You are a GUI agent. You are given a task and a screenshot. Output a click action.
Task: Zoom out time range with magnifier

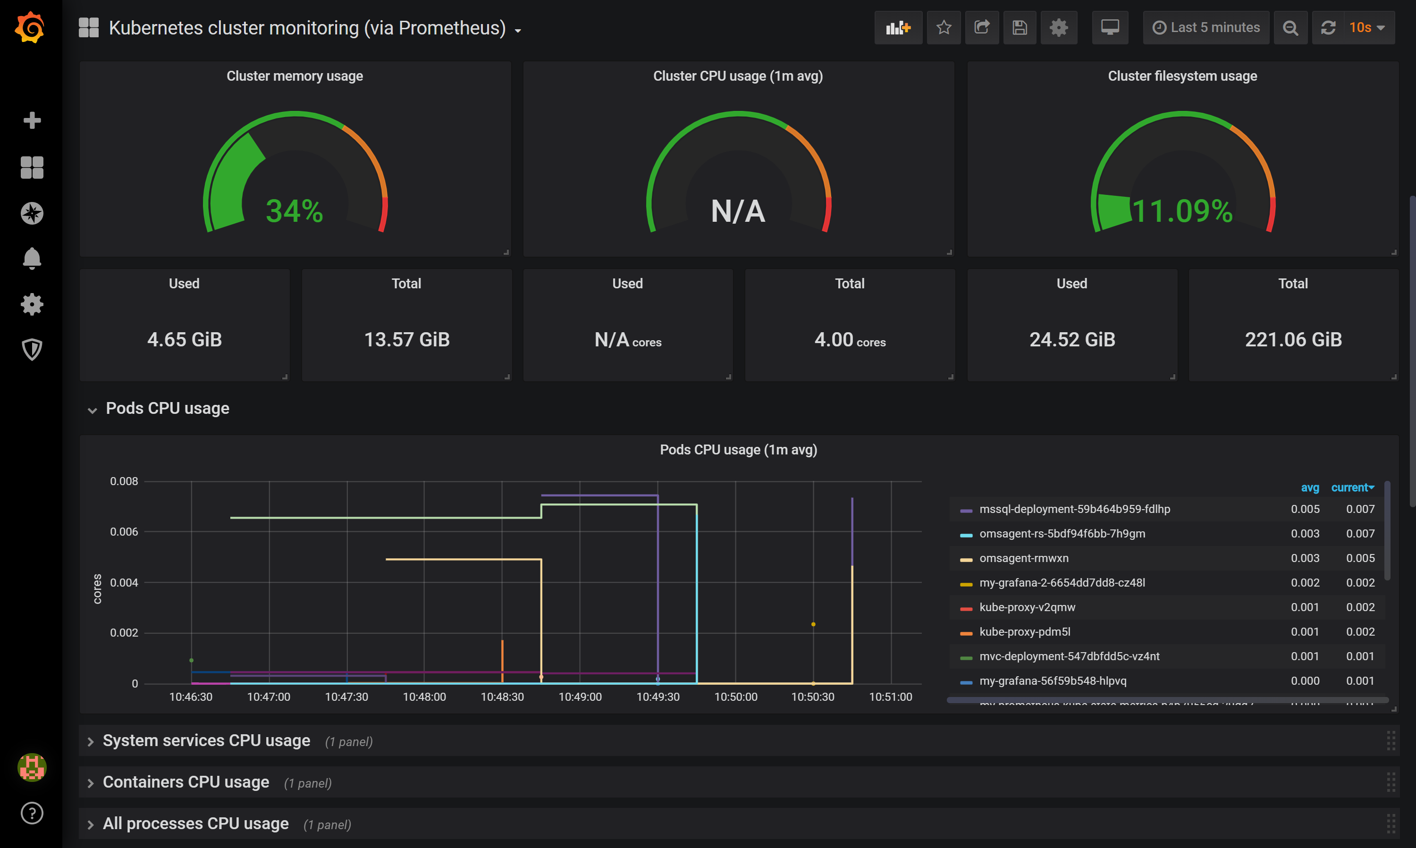tap(1290, 27)
